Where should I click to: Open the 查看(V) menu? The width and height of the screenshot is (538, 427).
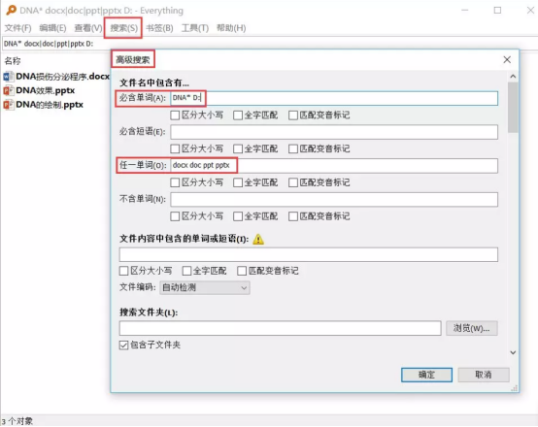[88, 28]
